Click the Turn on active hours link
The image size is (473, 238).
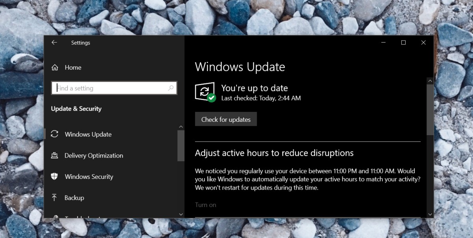coord(205,205)
